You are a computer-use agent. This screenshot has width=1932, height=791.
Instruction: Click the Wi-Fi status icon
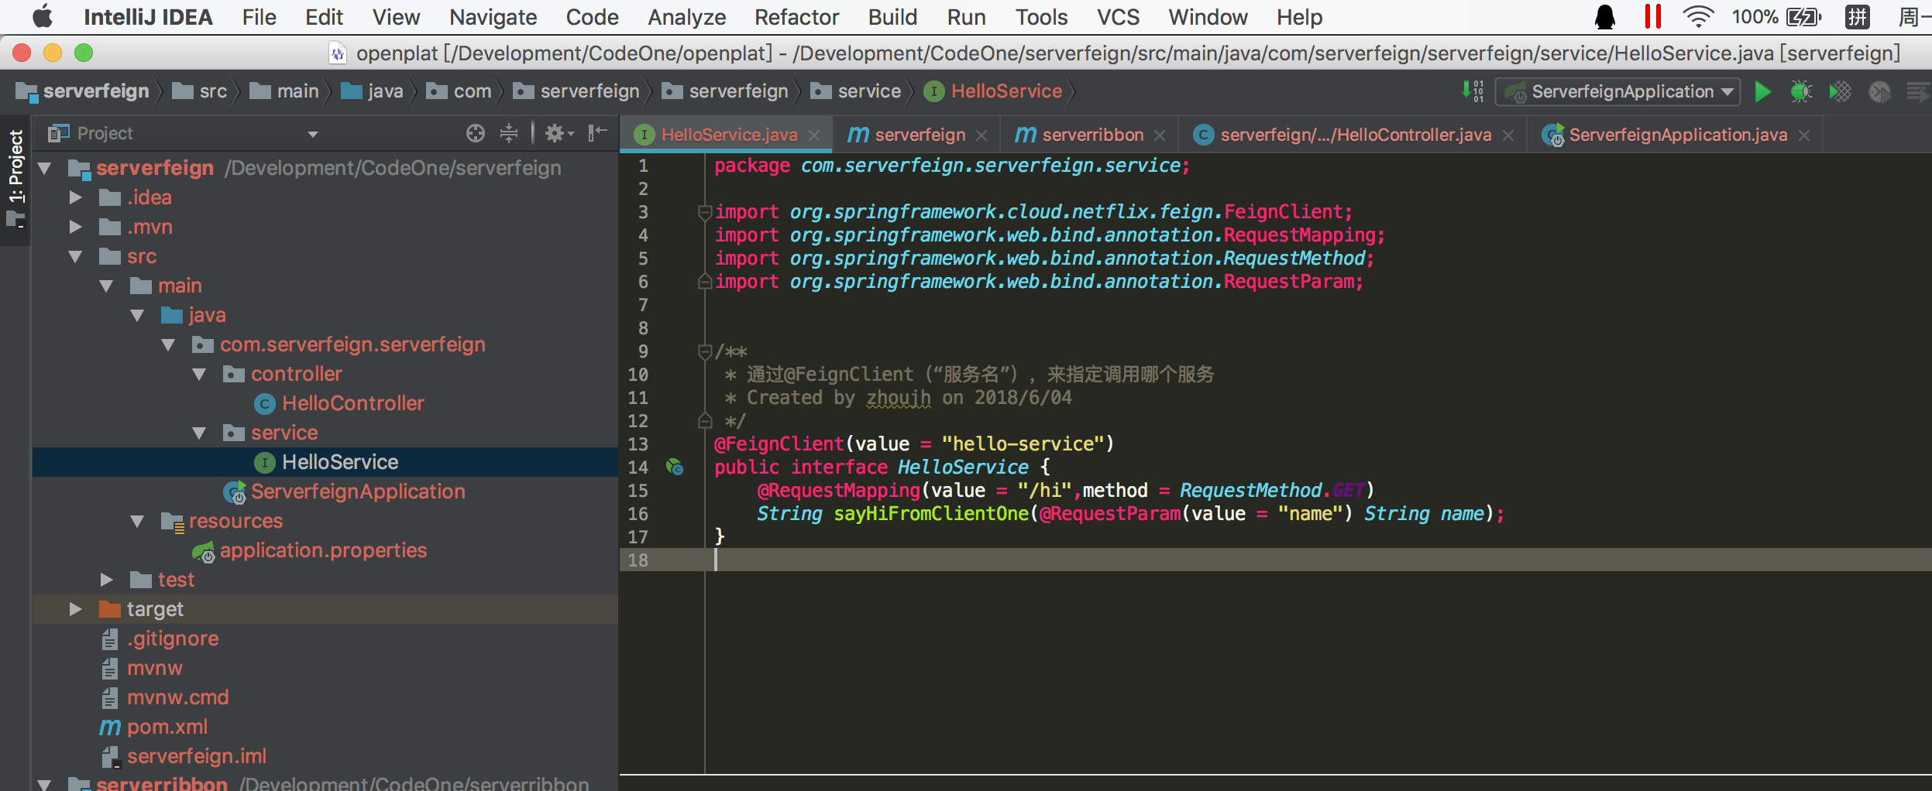tap(1698, 17)
